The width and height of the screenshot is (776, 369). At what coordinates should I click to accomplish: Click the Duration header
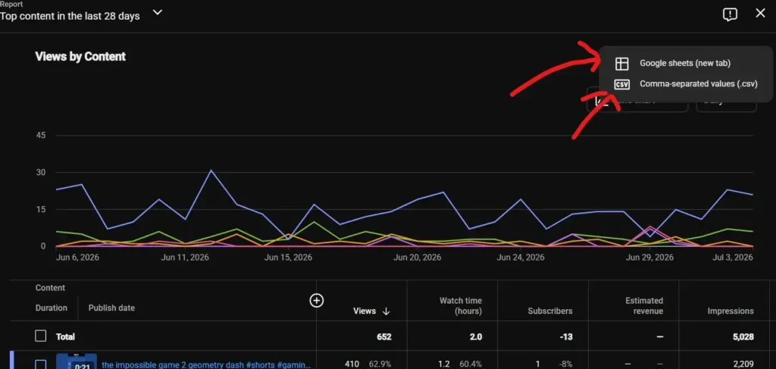point(51,308)
